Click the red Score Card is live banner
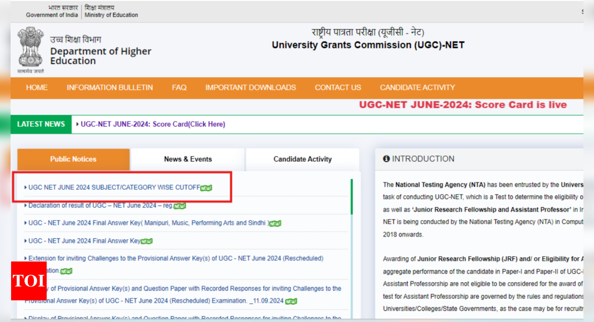 (463, 105)
